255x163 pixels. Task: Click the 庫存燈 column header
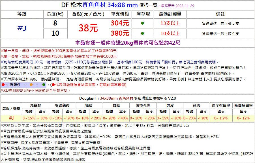point(143,14)
